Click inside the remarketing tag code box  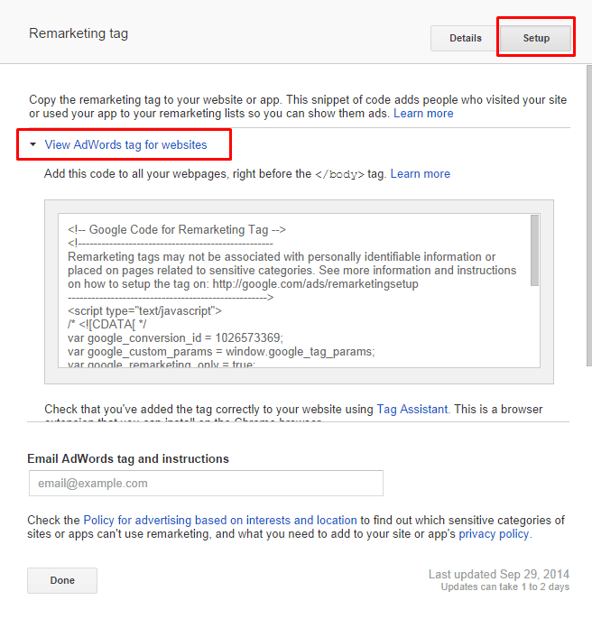click(294, 291)
